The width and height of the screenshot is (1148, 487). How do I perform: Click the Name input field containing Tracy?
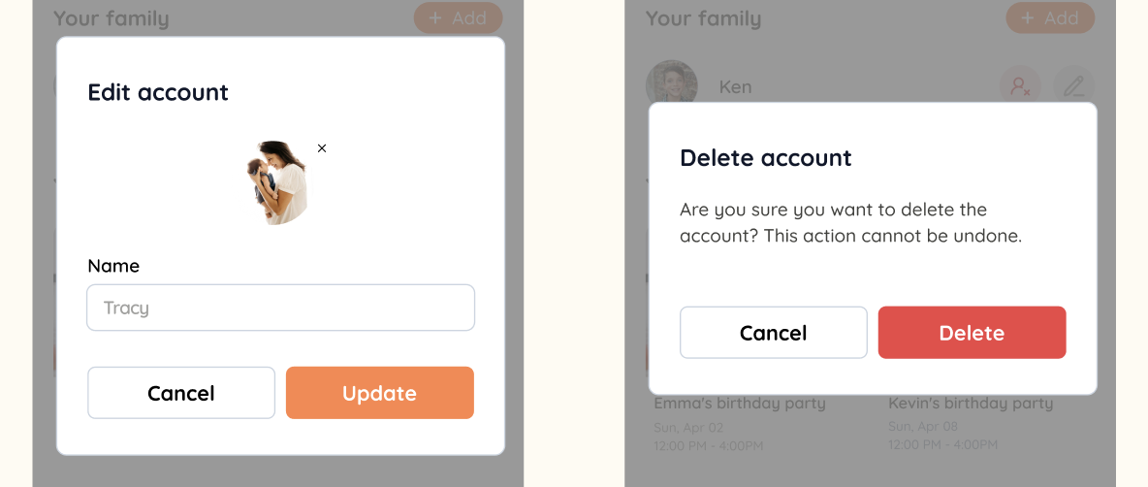coord(280,308)
